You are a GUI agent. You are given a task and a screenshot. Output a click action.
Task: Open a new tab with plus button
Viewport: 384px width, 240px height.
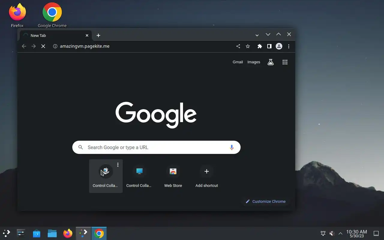pos(98,35)
